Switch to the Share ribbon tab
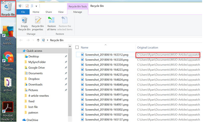 tap(49, 12)
